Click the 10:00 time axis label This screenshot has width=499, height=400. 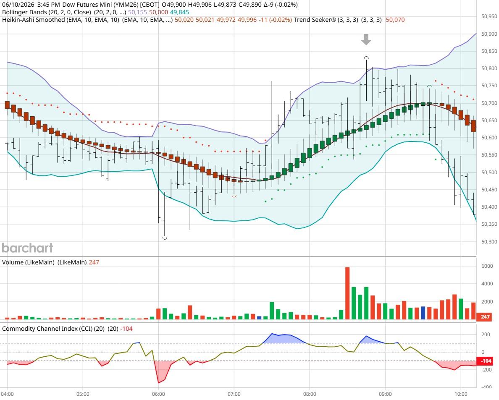(x=461, y=394)
